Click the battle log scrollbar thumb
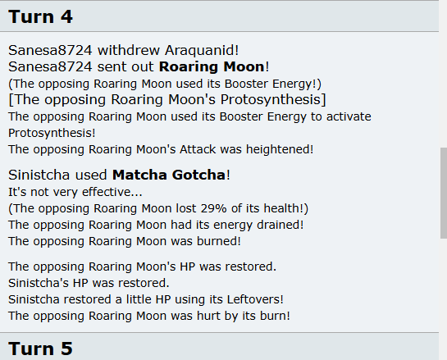447x360 pixels. click(444, 193)
